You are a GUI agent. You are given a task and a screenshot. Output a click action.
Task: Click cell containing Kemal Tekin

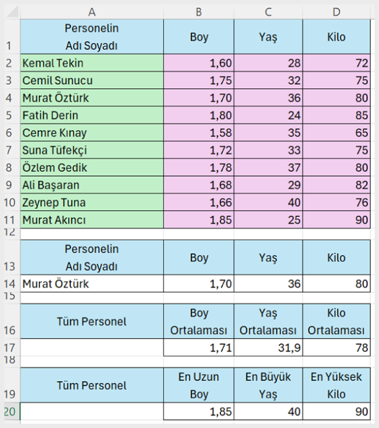[x=92, y=63]
